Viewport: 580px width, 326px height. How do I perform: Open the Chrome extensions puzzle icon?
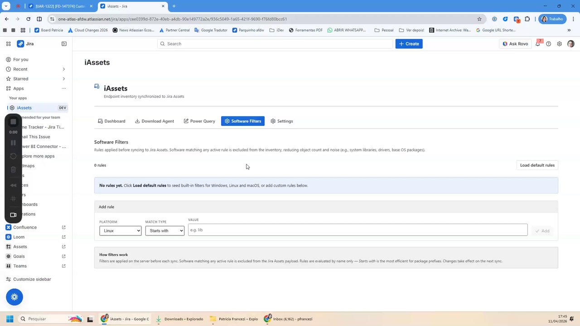[527, 19]
